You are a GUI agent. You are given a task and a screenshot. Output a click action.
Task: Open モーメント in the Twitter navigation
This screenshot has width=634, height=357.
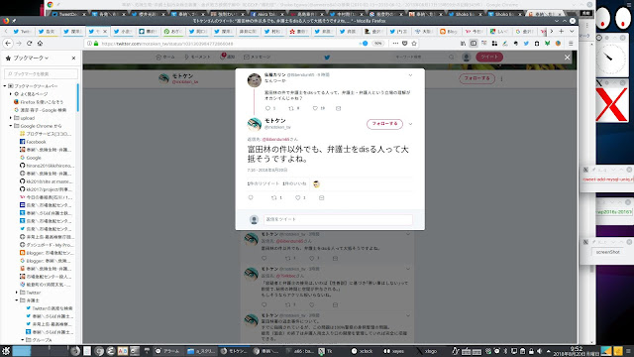(x=197, y=58)
